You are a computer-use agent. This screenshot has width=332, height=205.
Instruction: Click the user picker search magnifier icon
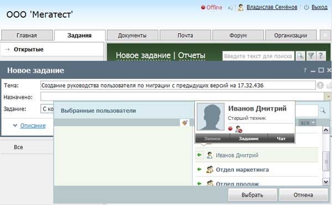point(323,111)
